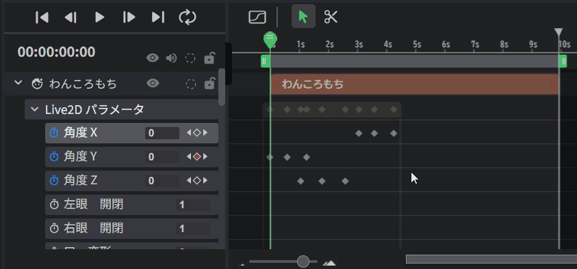Jump to the last frame
The width and height of the screenshot is (577, 269).
(x=158, y=17)
